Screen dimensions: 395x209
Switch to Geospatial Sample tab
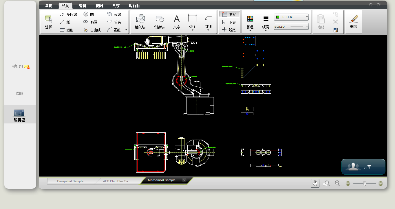(x=70, y=181)
